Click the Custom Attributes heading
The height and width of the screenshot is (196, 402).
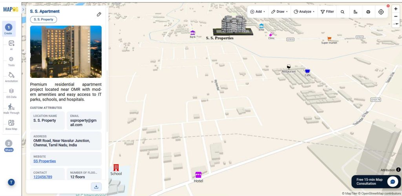point(46,108)
